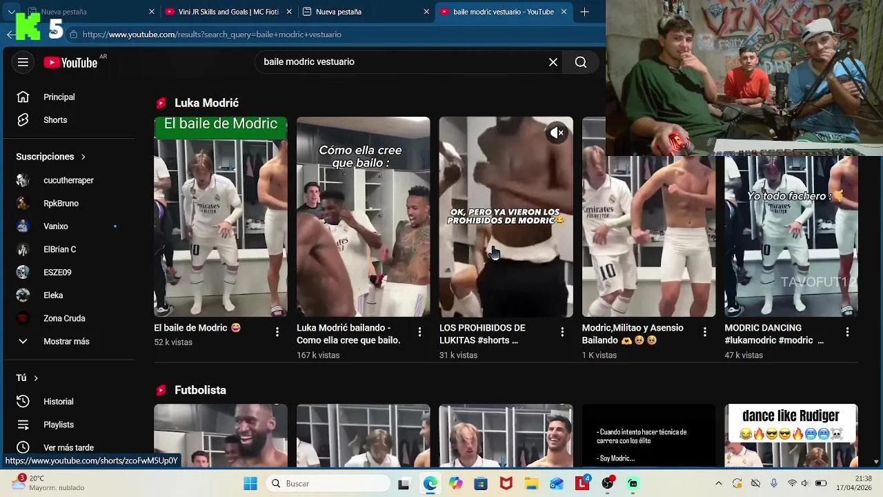
Task: Open options for MODRIC DANCING short
Action: click(x=847, y=332)
